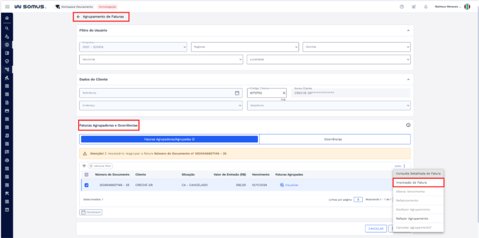Go back using the arrow beside Agrupamento de Faturas
The image size is (479, 238).
[x=78, y=17]
